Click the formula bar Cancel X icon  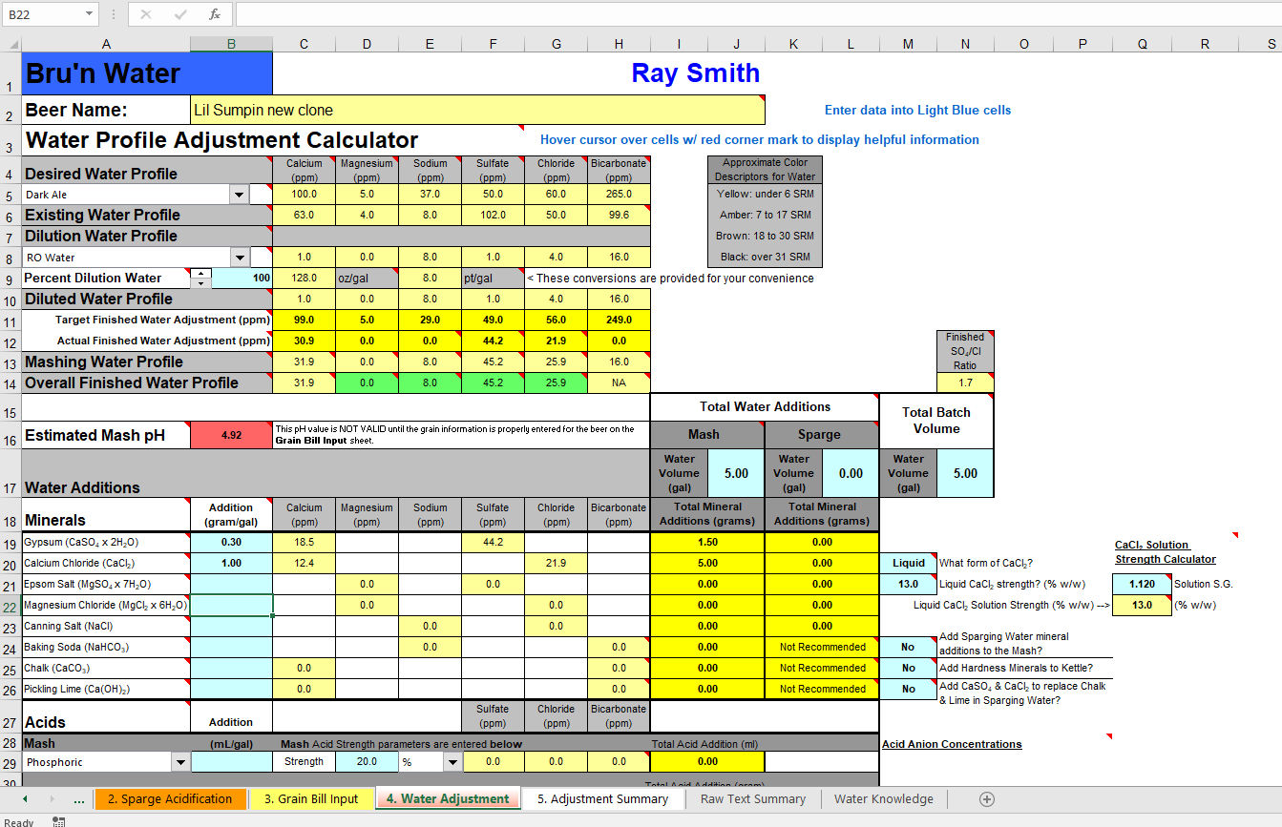(x=146, y=14)
